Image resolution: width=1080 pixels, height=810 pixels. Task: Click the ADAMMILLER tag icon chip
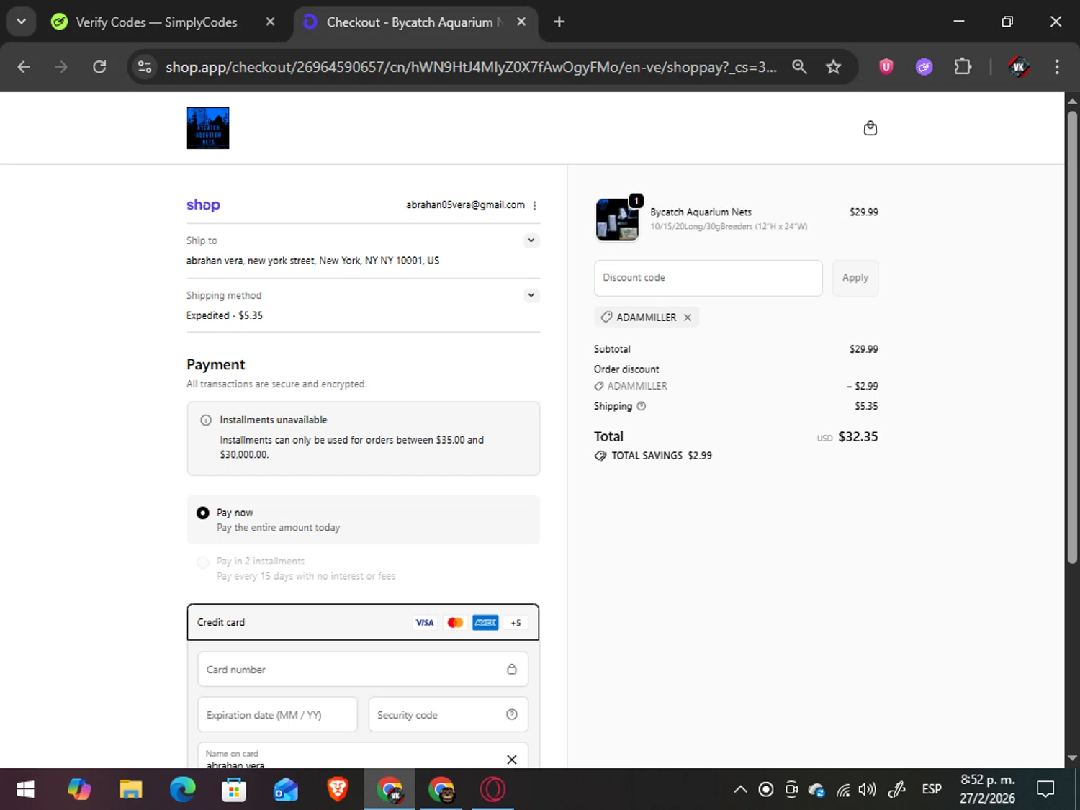click(x=607, y=318)
